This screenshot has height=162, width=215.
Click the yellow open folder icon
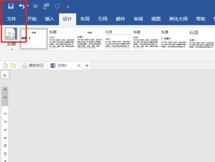(x=13, y=66)
